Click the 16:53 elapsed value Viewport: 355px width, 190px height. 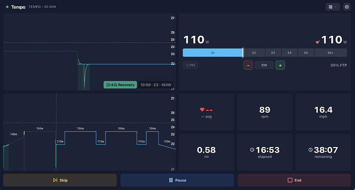coord(268,150)
